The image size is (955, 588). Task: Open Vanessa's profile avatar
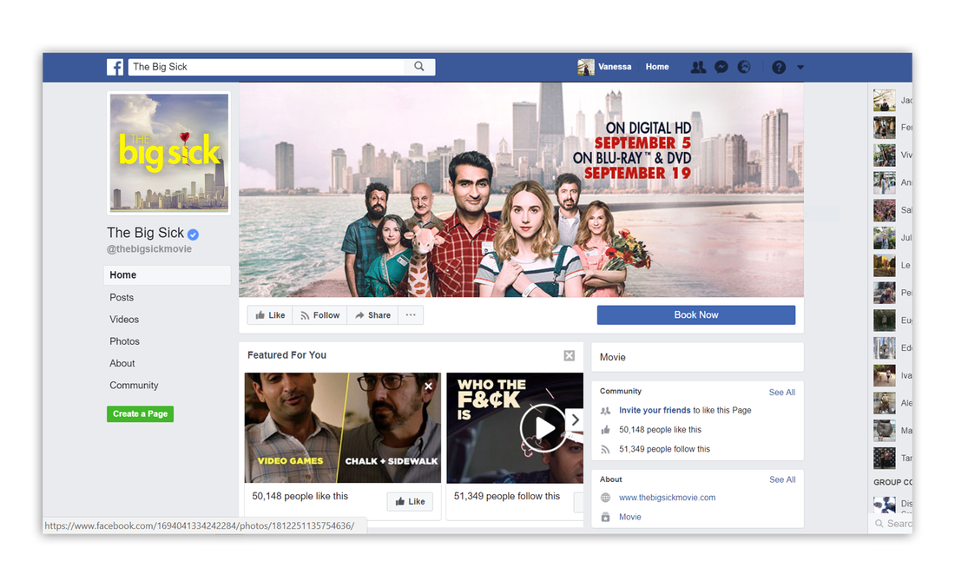pyautogui.click(x=586, y=67)
